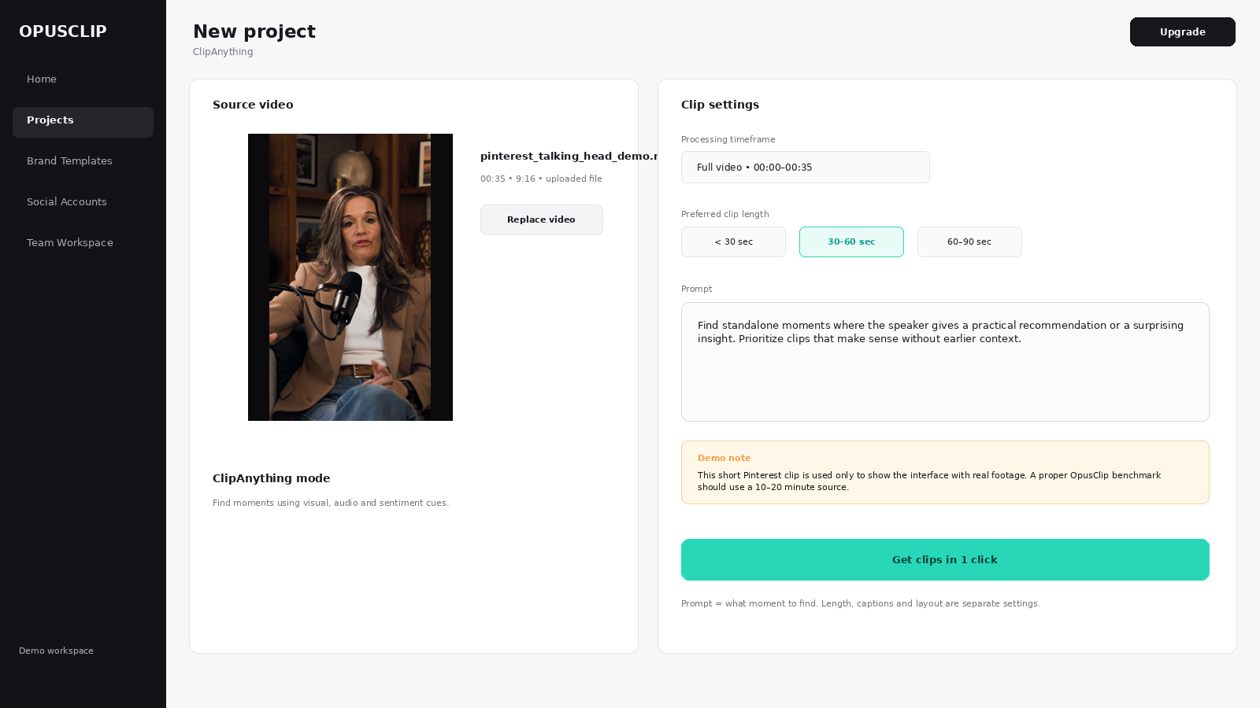
Task: Select the 30-60 sec clip length
Action: 851,242
